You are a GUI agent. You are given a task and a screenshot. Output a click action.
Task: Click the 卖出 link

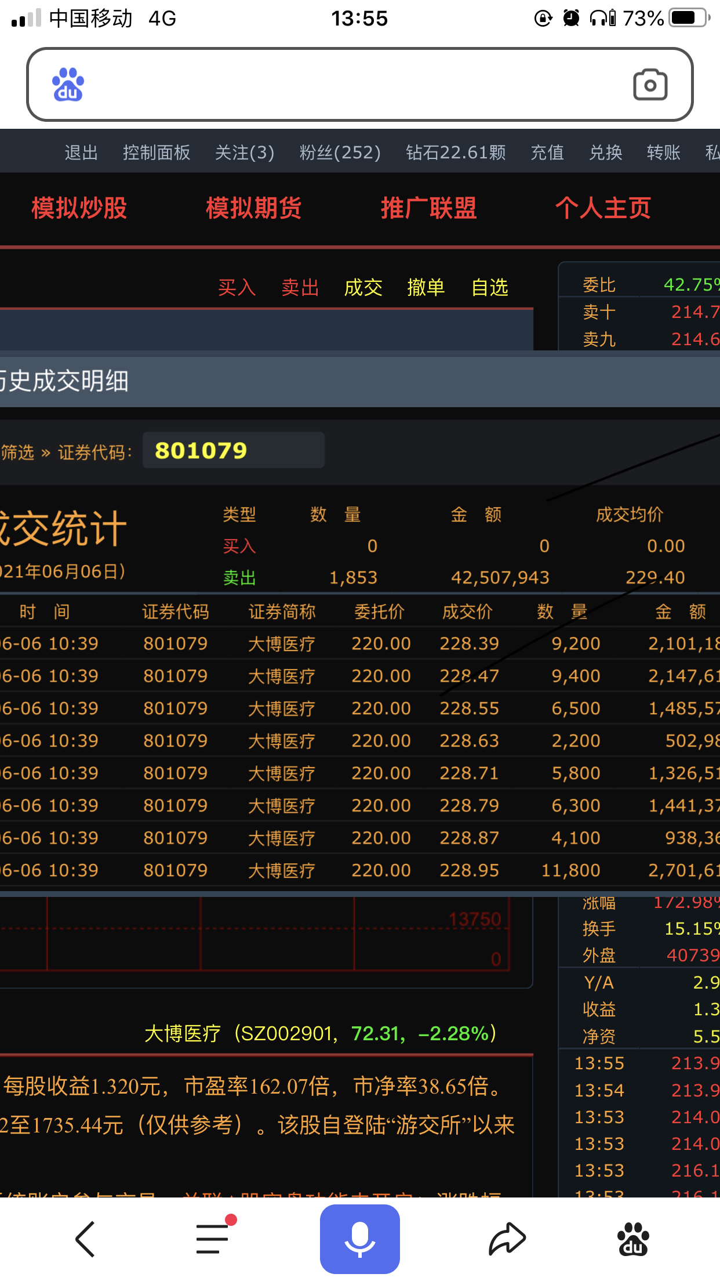pos(300,287)
